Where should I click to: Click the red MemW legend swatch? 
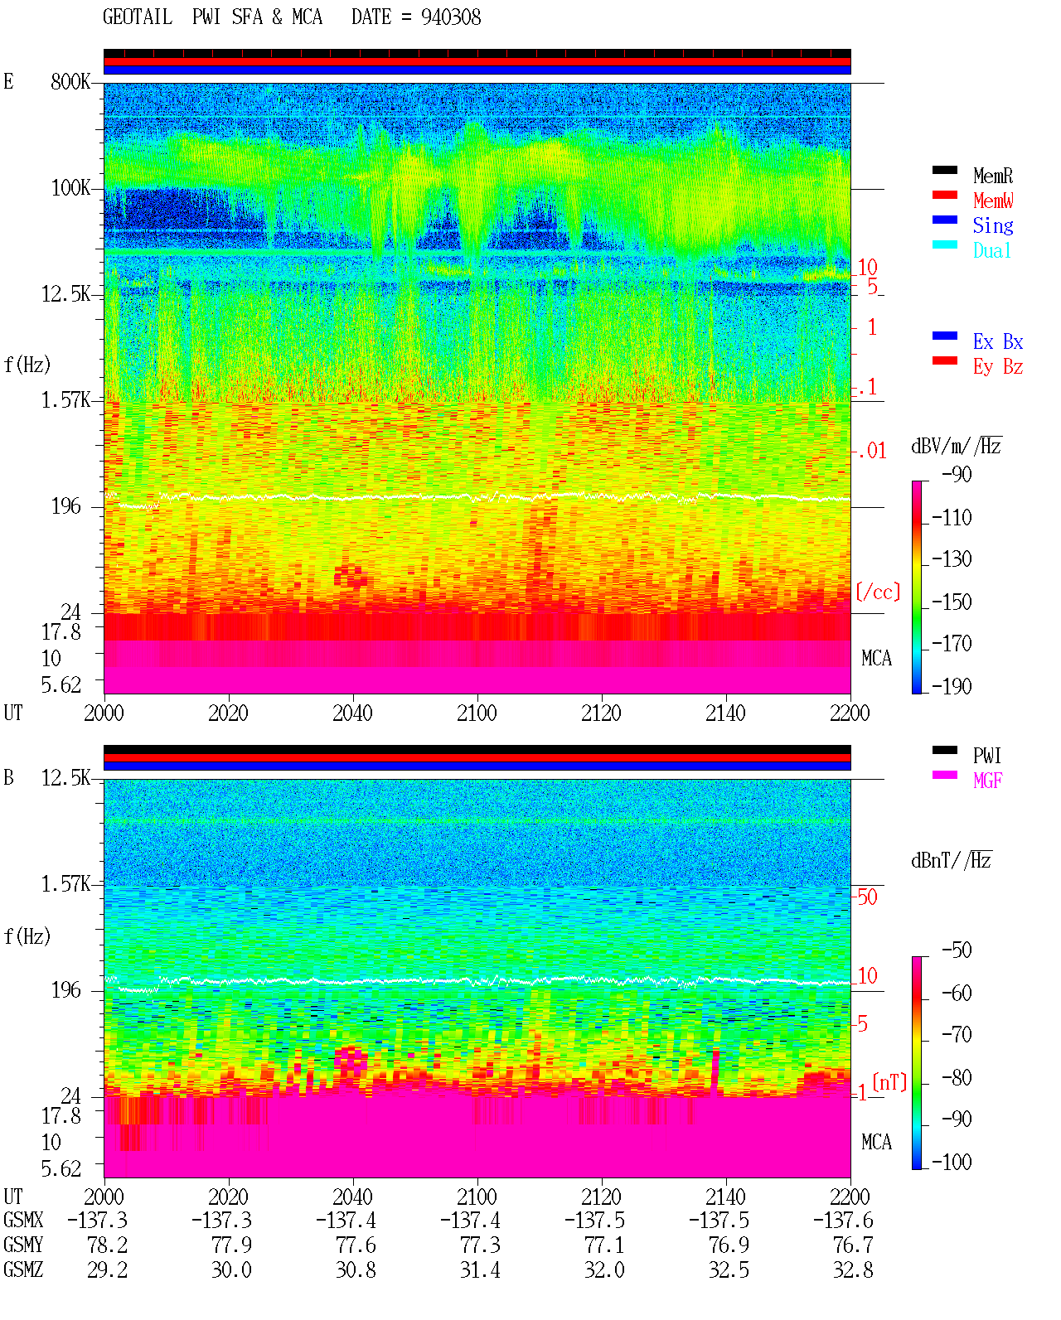point(945,195)
